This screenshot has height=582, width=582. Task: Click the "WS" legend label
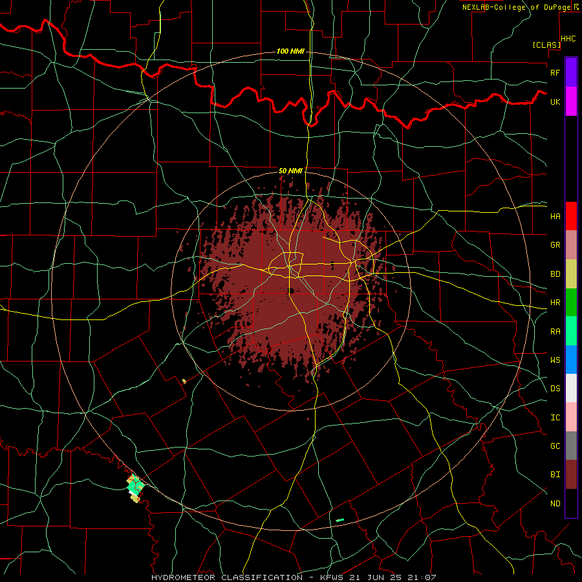[555, 360]
